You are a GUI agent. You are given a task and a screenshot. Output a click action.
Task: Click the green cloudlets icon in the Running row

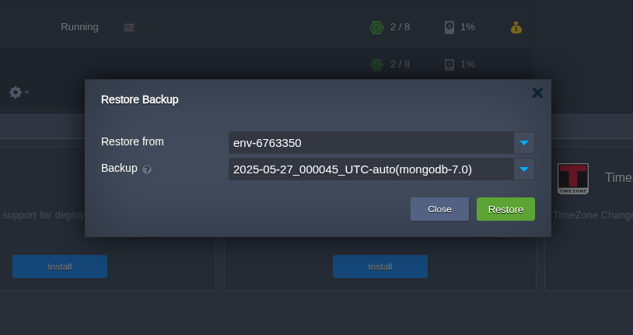376,27
